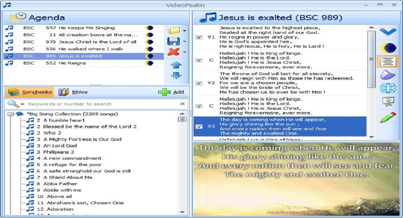Viewport: 403px width, 218px height.
Task: Click the magnifier search icon
Action: click(x=13, y=104)
